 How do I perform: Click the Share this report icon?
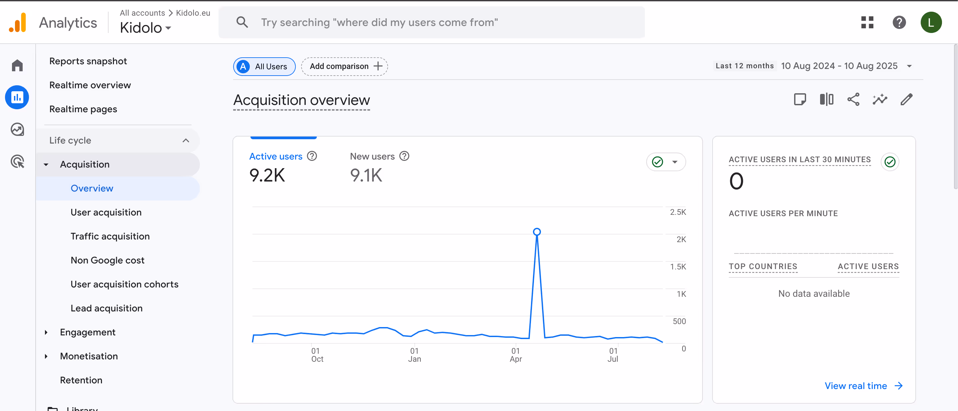pos(853,99)
